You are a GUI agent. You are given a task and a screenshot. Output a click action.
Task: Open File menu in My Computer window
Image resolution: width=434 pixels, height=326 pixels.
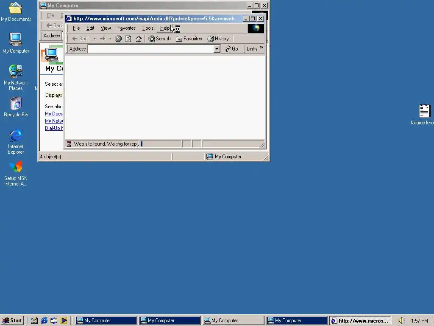click(50, 15)
